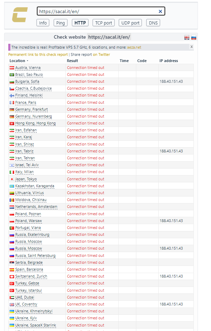The width and height of the screenshot is (211, 331).
Task: Open the TCP port check
Action: [x=104, y=23]
